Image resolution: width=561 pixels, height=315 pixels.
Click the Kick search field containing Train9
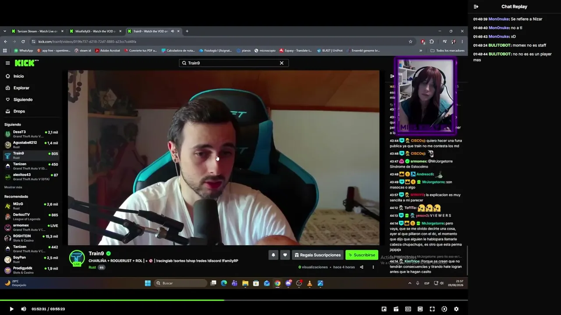234,63
